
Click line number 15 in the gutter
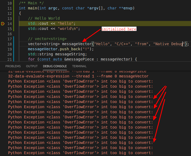point(10,29)
